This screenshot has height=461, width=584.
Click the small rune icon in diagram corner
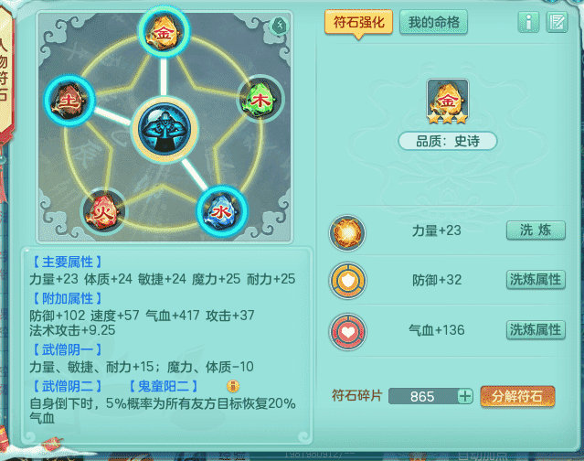coord(280,27)
